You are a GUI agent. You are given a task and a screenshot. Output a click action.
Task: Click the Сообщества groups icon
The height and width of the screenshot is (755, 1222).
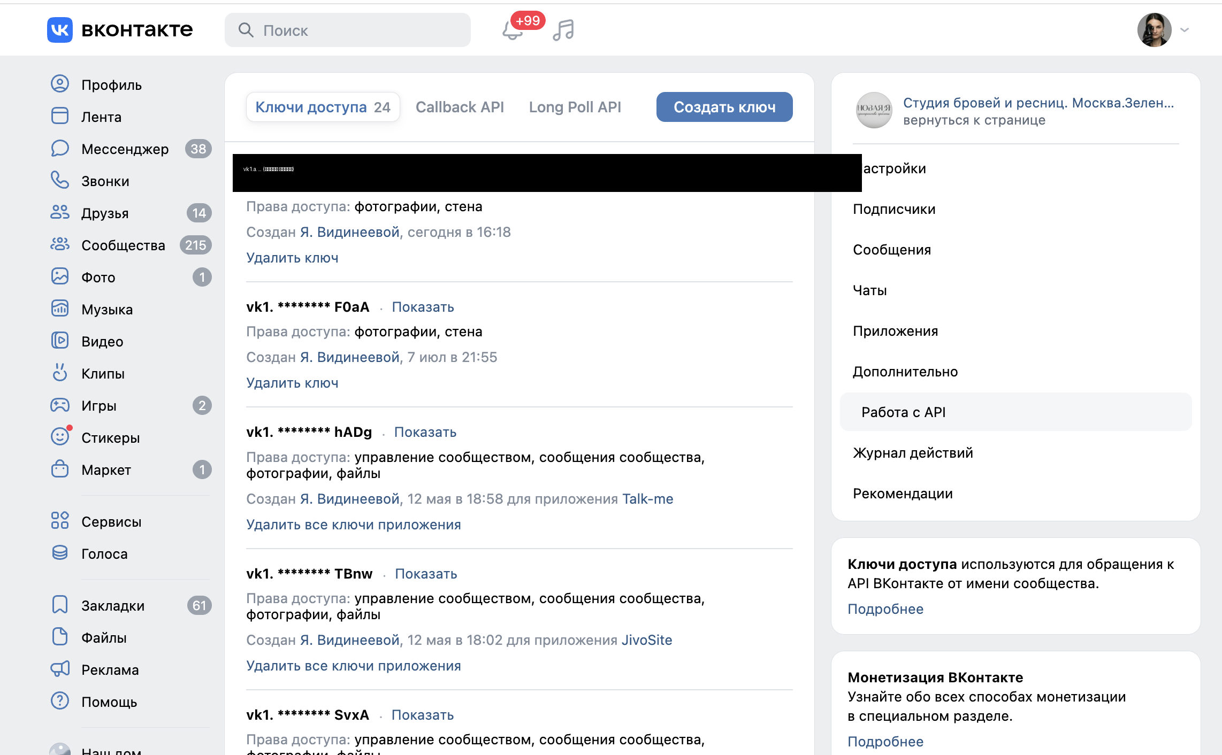point(60,245)
